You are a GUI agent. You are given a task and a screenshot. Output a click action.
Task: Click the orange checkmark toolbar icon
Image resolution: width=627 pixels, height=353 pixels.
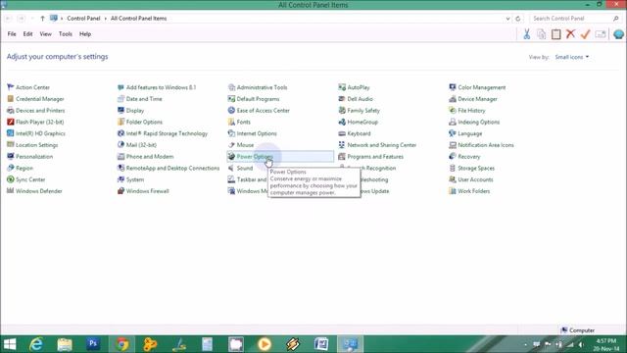coord(586,34)
